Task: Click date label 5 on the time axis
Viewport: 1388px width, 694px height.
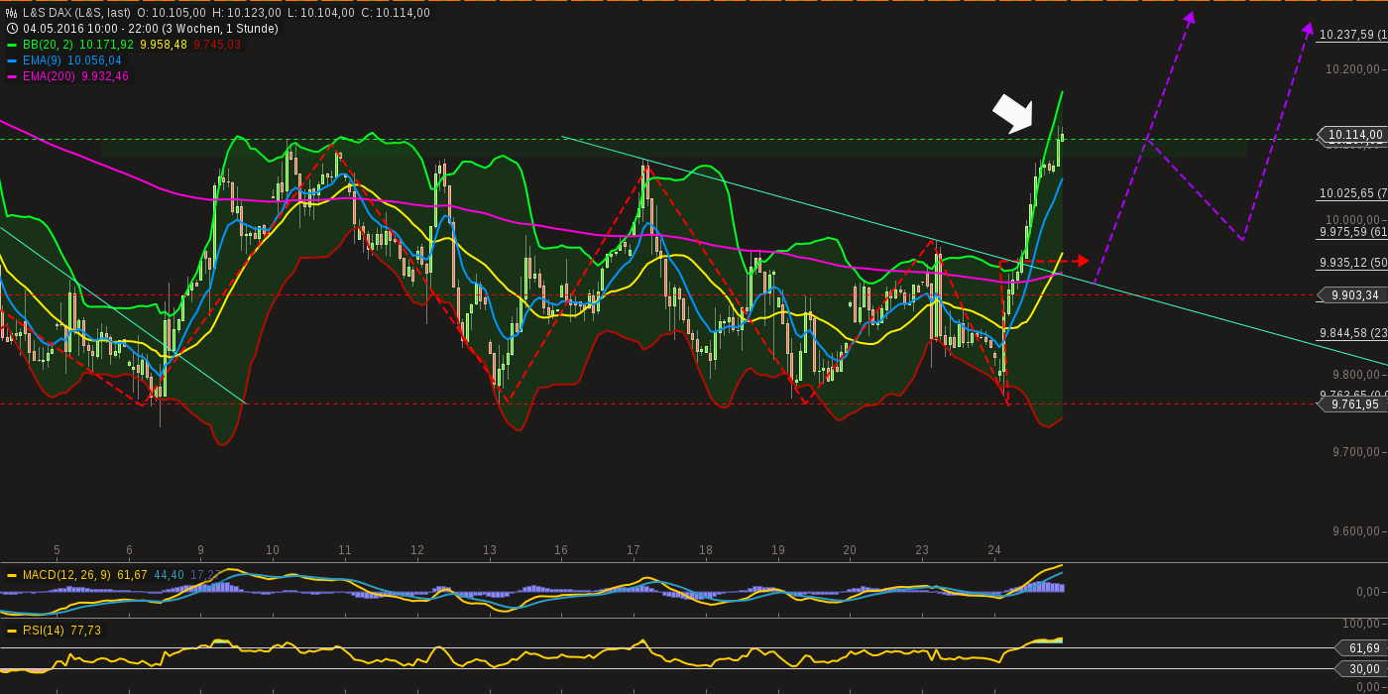Action: pyautogui.click(x=57, y=550)
